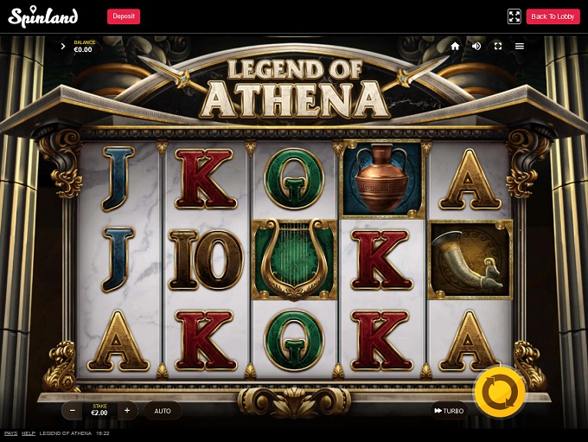Enable Turbo mode
588x442 pixels.
coord(449,411)
